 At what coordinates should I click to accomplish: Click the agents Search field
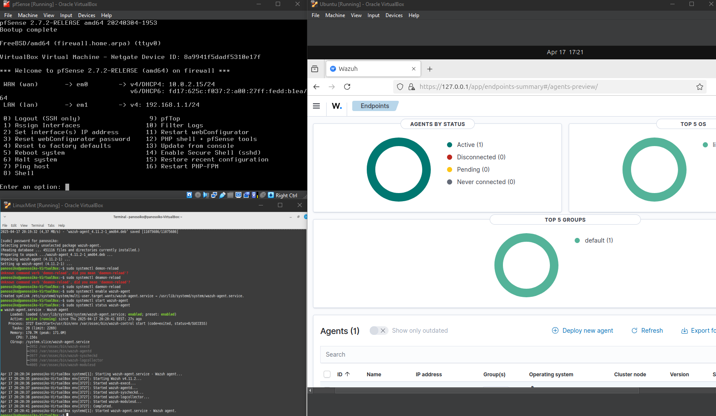(x=518, y=354)
